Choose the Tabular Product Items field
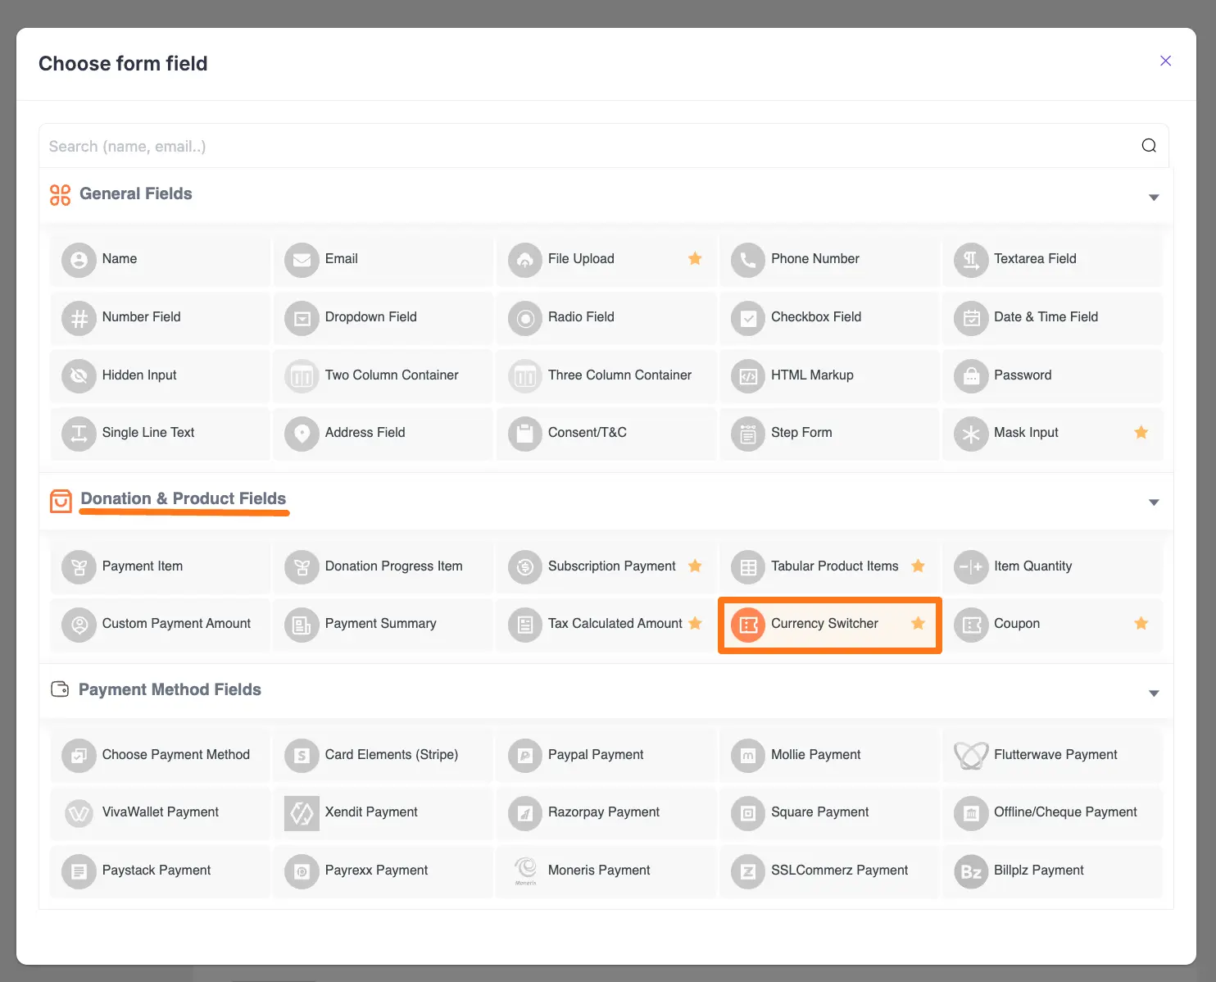Viewport: 1216px width, 982px height. (x=833, y=566)
